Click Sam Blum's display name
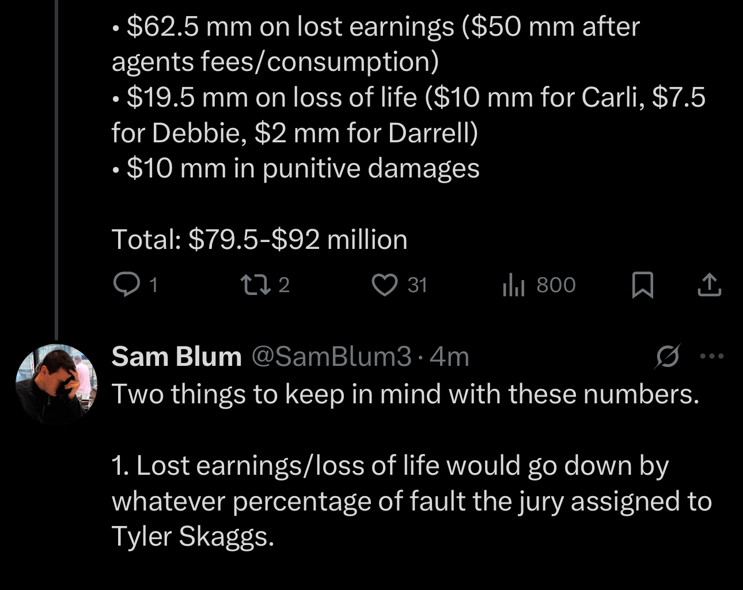 (x=176, y=356)
